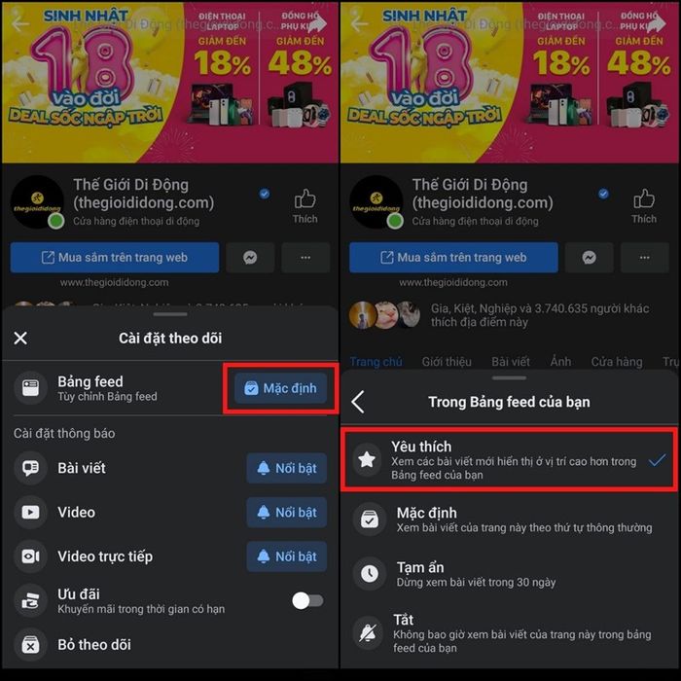Tap the Tắt muted bell icon
This screenshot has width=681, height=681.
pyautogui.click(x=369, y=633)
